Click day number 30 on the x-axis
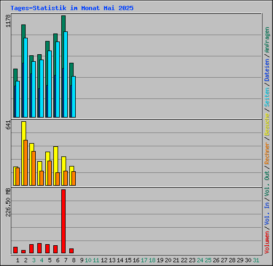This screenshot has height=266, width=273. 248,260
